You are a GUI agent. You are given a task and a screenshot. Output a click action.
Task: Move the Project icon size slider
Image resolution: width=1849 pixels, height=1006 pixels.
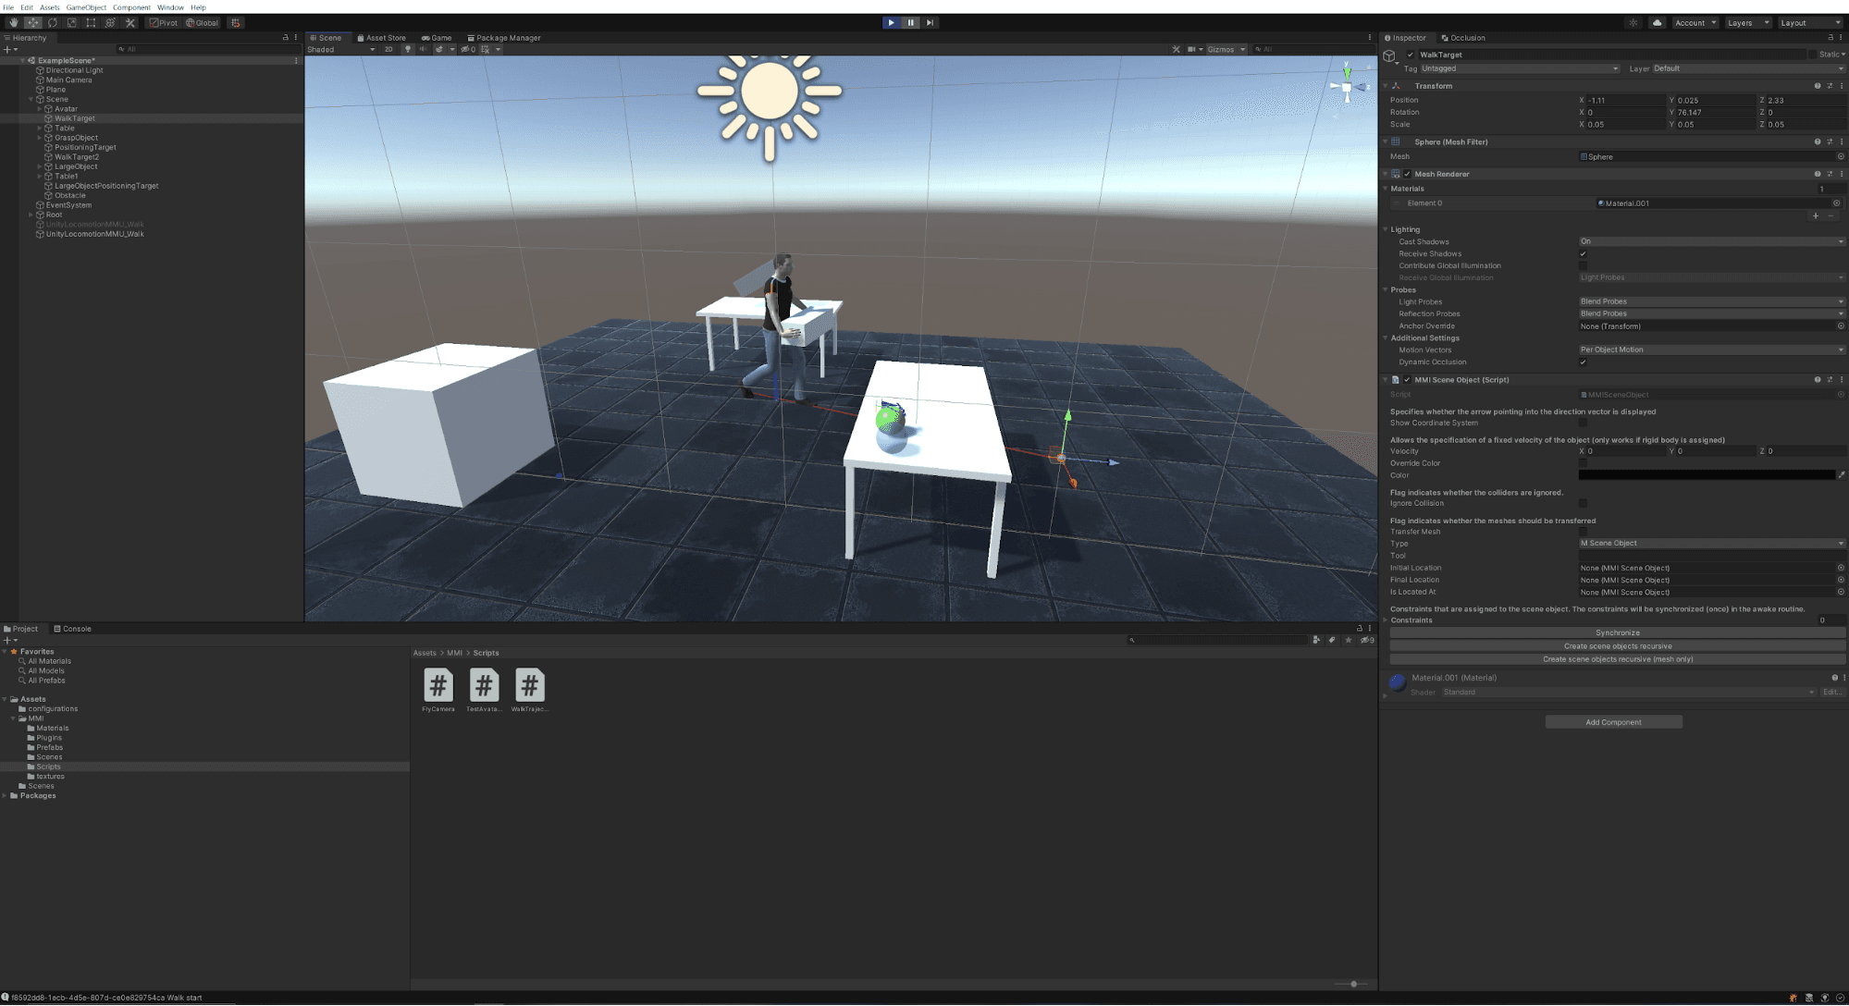pyautogui.click(x=1353, y=984)
